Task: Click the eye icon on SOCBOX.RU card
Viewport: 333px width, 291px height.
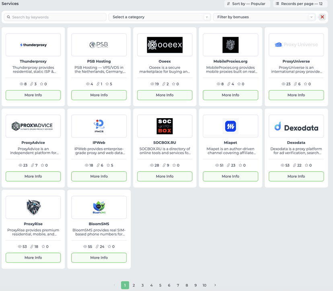Action: [x=152, y=165]
